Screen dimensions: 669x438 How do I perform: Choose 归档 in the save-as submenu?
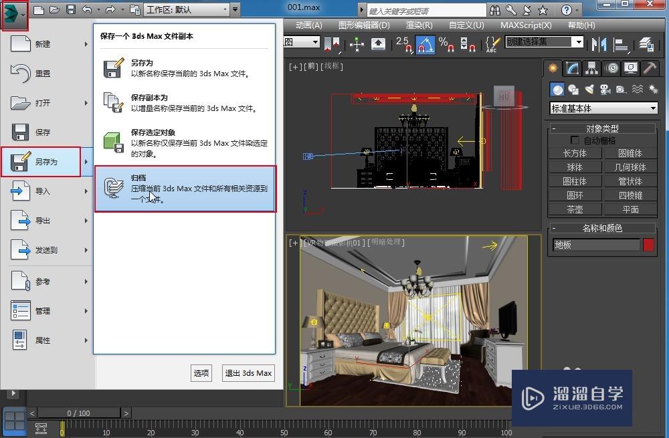185,189
